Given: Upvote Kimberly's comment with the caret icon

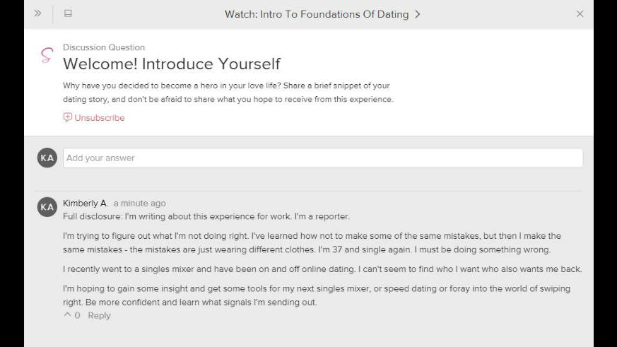Looking at the screenshot, I should (67, 314).
